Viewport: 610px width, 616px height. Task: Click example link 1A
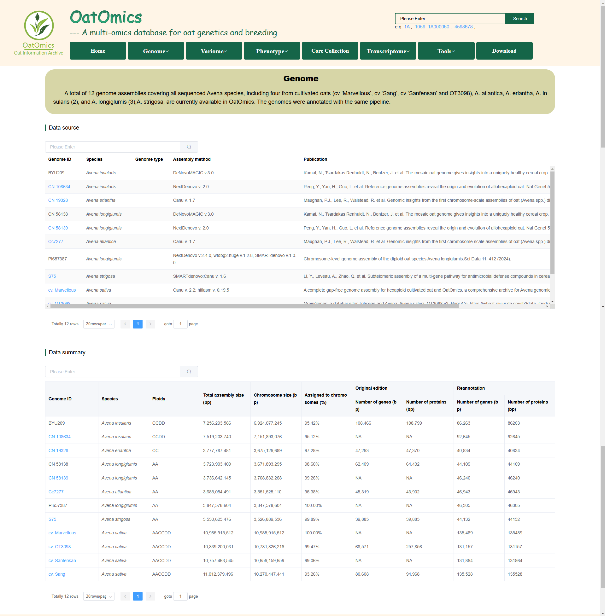407,27
